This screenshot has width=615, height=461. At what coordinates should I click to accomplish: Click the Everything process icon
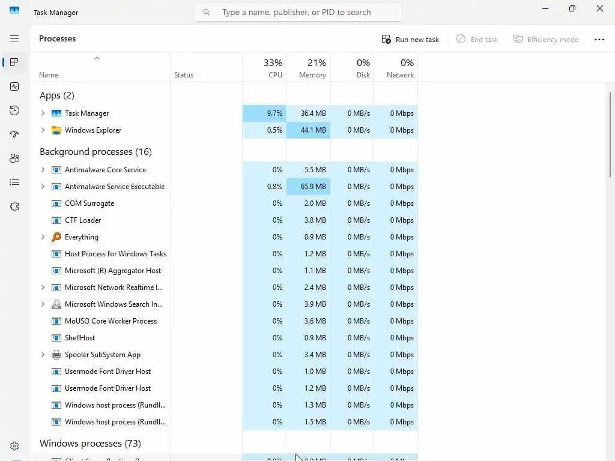(56, 237)
